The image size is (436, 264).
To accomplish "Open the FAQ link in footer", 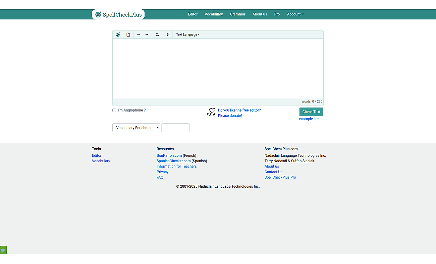I will (160, 177).
